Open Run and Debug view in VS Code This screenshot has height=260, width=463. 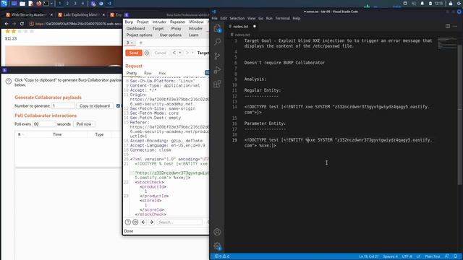click(217, 70)
